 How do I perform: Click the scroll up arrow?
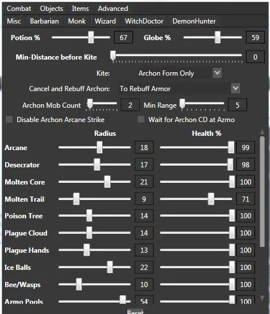(x=262, y=132)
